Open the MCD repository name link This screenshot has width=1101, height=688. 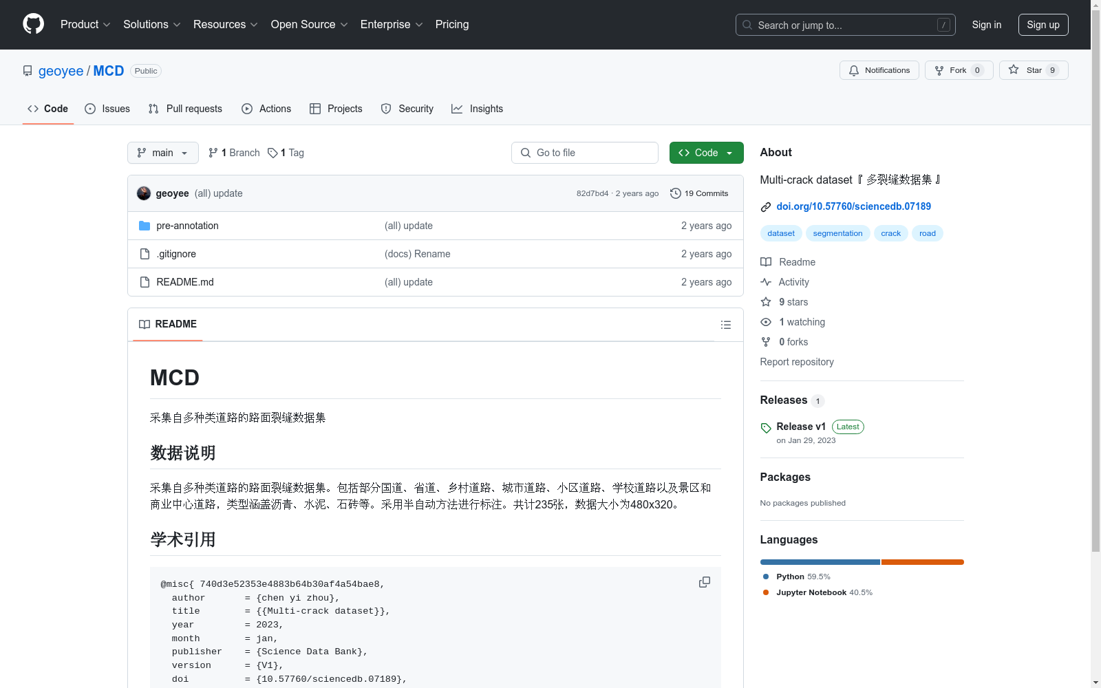click(109, 71)
